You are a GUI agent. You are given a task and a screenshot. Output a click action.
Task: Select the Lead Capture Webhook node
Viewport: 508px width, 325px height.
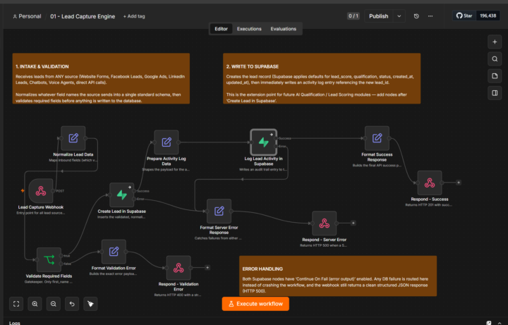coord(41,190)
